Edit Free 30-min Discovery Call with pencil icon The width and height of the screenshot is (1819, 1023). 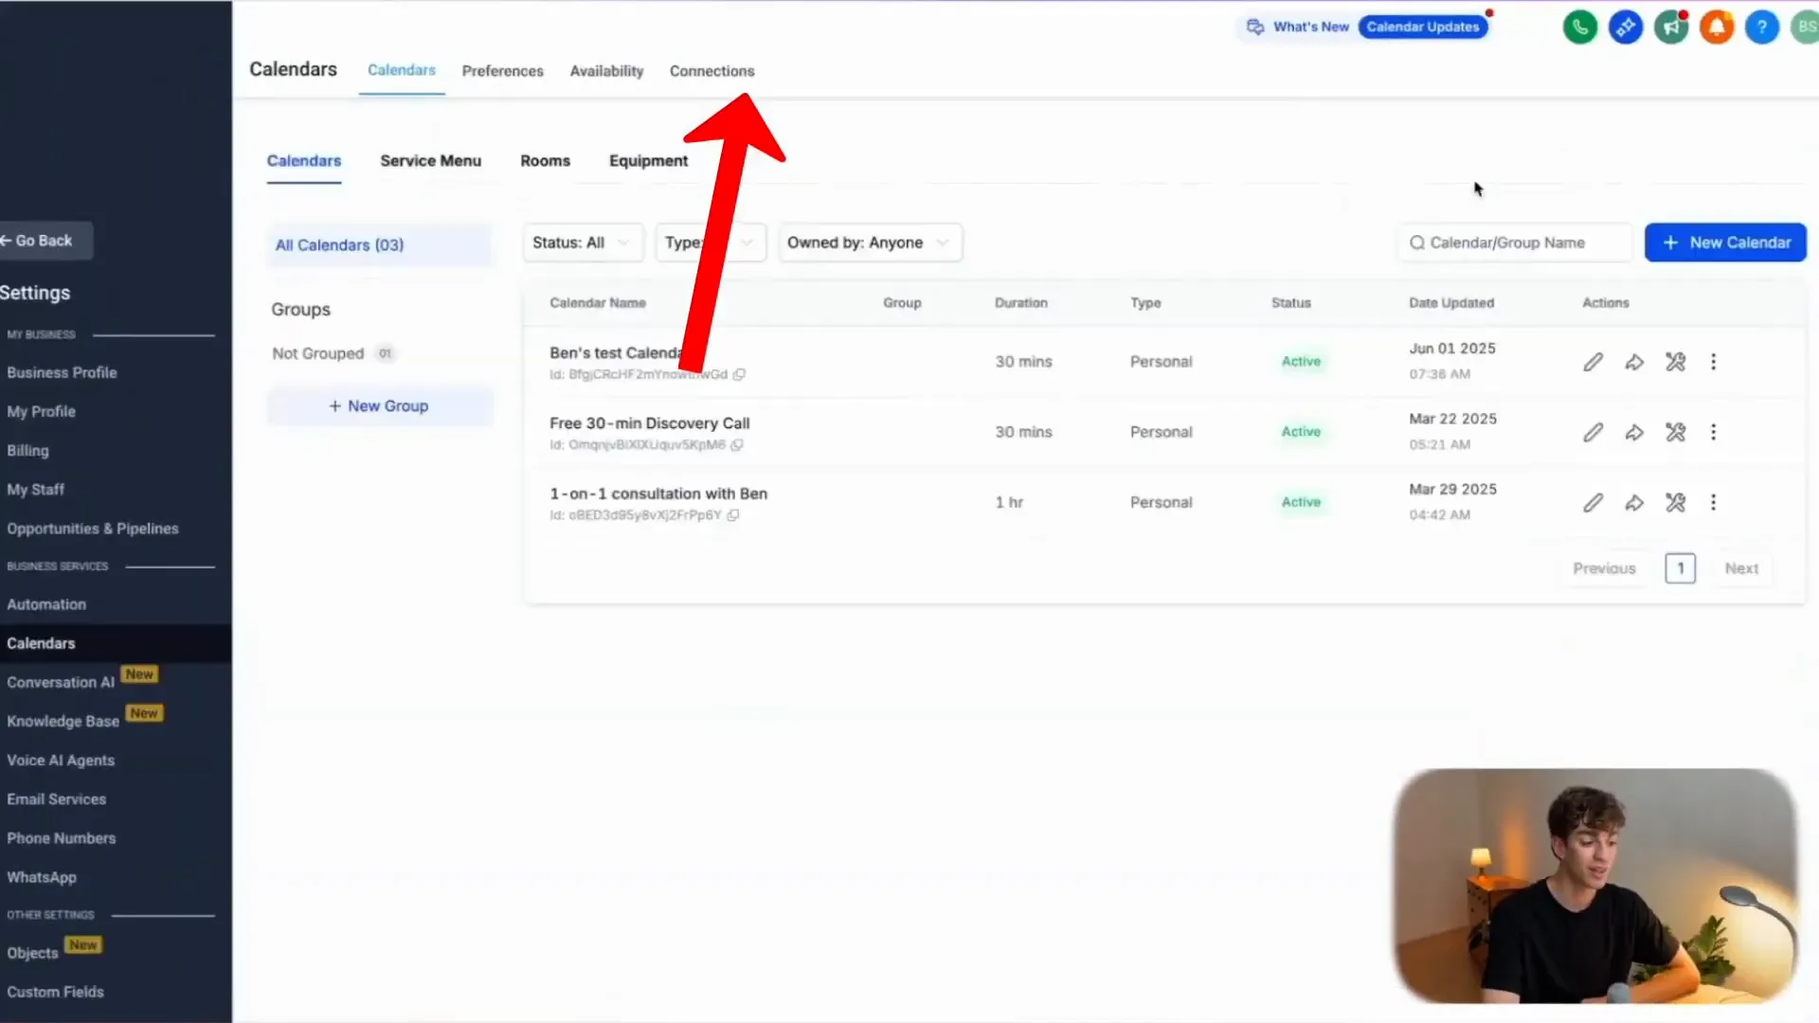[x=1593, y=432]
